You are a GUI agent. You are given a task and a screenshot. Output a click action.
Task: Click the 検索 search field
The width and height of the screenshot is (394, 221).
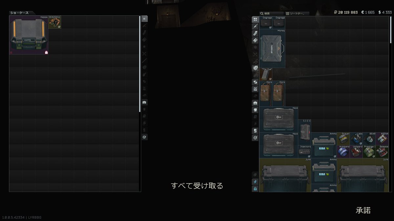pyautogui.click(x=272, y=13)
